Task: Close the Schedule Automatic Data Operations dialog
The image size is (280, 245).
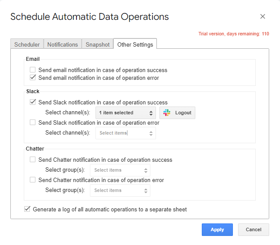Action: click(x=263, y=16)
